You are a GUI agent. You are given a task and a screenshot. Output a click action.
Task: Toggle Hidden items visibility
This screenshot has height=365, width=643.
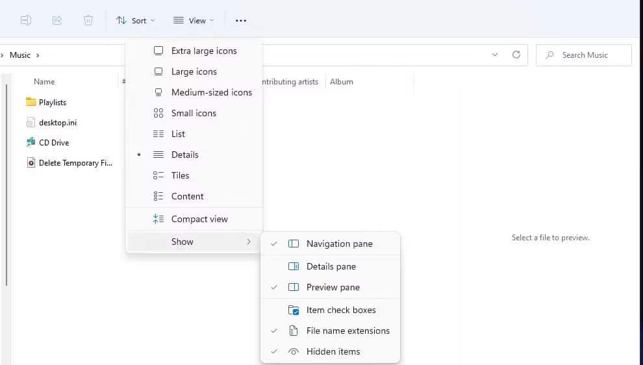[330, 352]
